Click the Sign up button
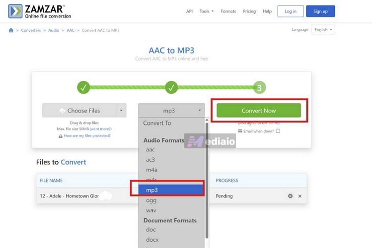 click(320, 11)
